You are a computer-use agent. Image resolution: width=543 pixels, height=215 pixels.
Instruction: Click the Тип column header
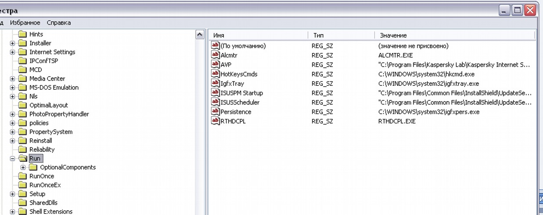pos(341,35)
